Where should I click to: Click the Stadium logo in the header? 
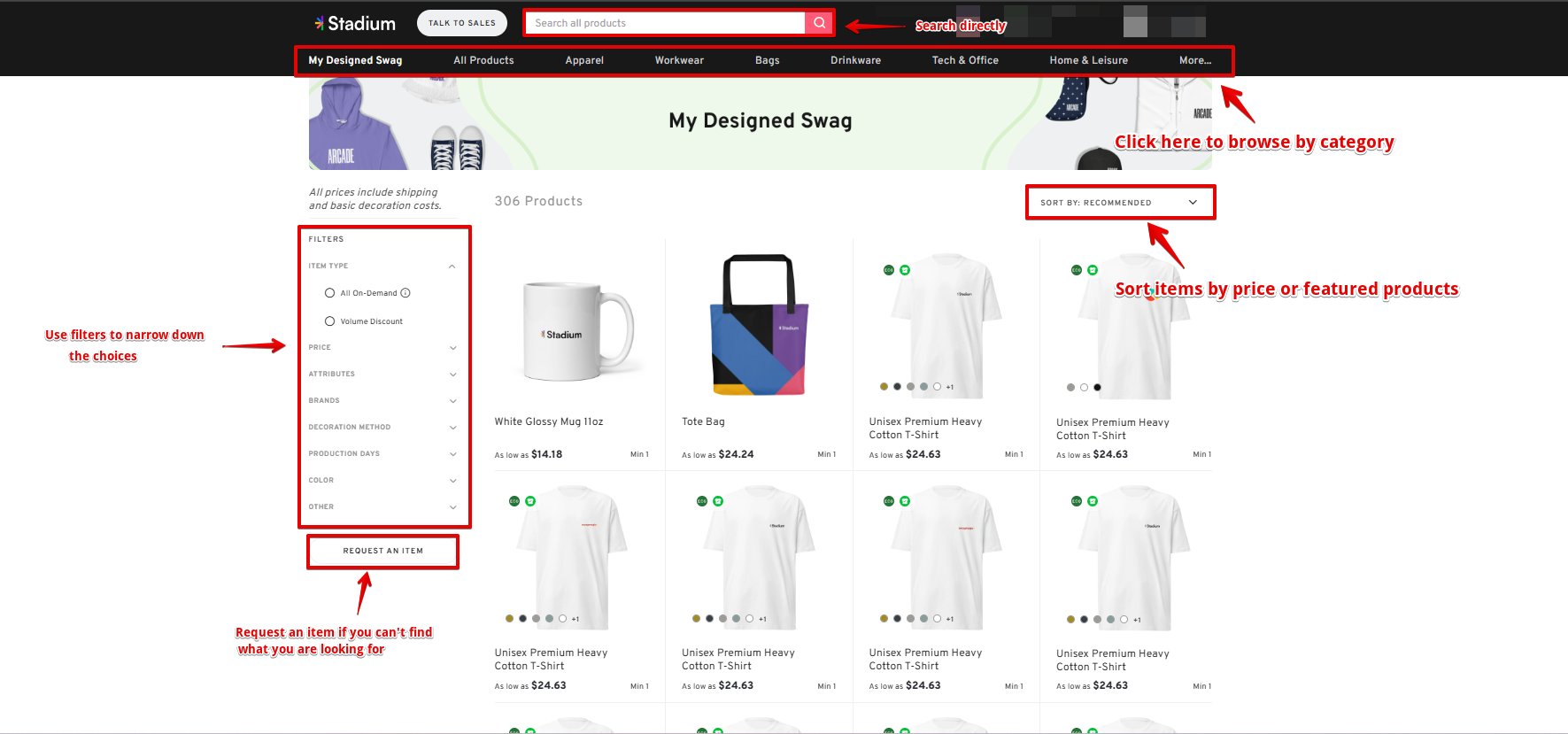[355, 24]
